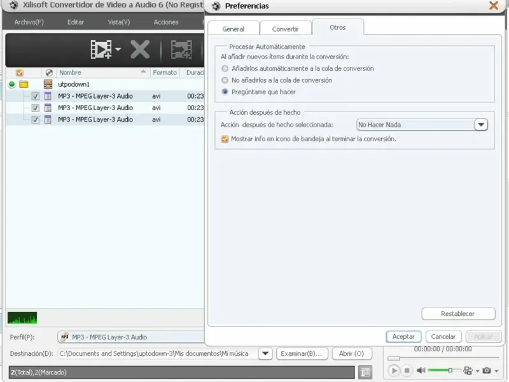Switch to the General tab
The image size is (509, 382).
[x=233, y=29]
